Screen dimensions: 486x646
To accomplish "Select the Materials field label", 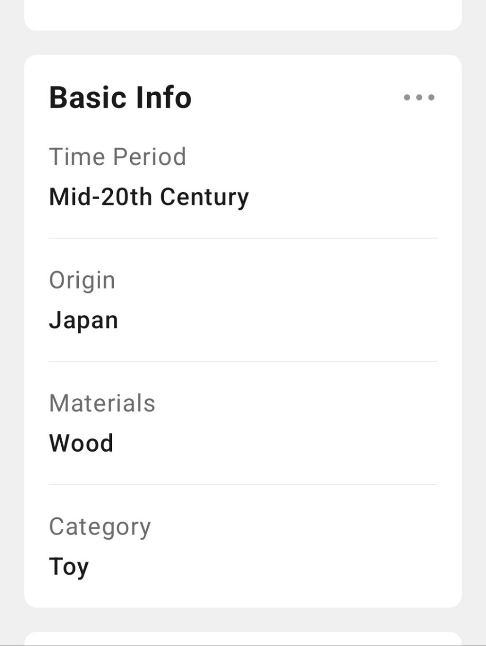I will tap(102, 403).
